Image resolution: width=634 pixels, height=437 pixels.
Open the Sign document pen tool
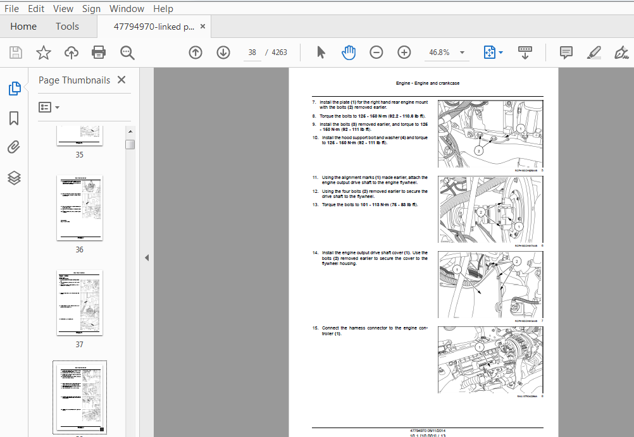(621, 52)
